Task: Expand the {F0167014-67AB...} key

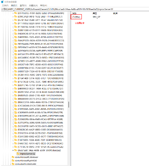Action: (x=13, y=133)
